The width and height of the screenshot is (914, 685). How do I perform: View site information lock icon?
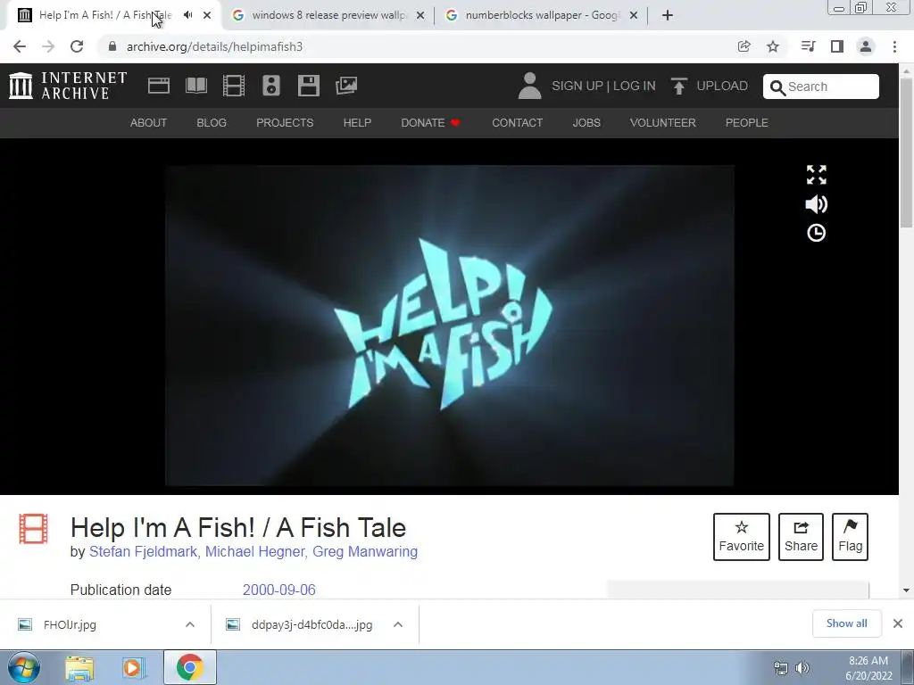tap(112, 46)
